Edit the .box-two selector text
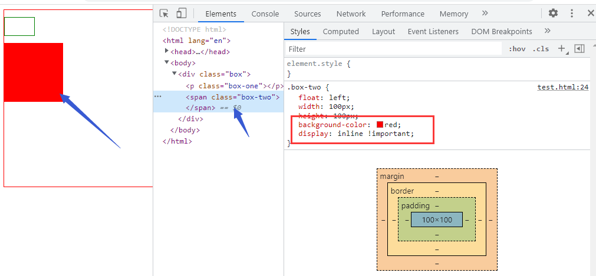Viewport: 596px width, 276px height. tap(304, 87)
